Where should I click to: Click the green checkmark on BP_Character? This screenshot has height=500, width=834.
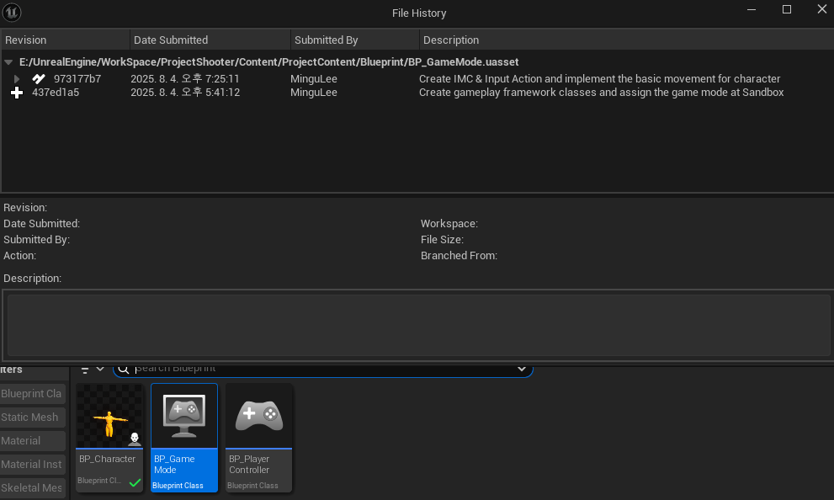tap(135, 482)
